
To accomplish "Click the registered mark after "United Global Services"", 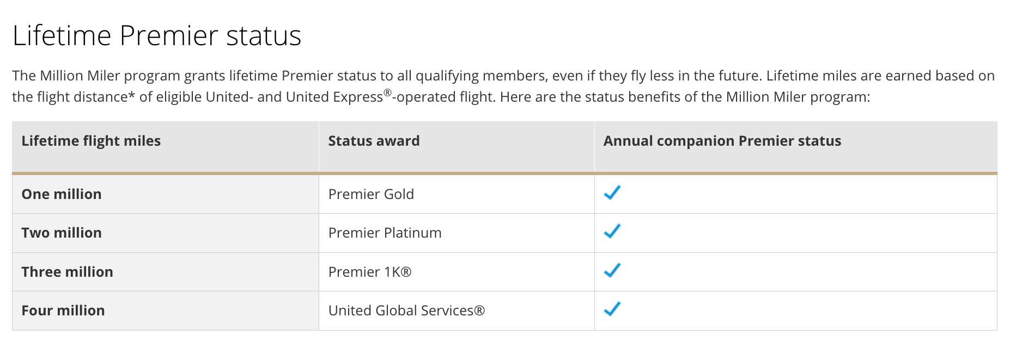I will (x=479, y=310).
